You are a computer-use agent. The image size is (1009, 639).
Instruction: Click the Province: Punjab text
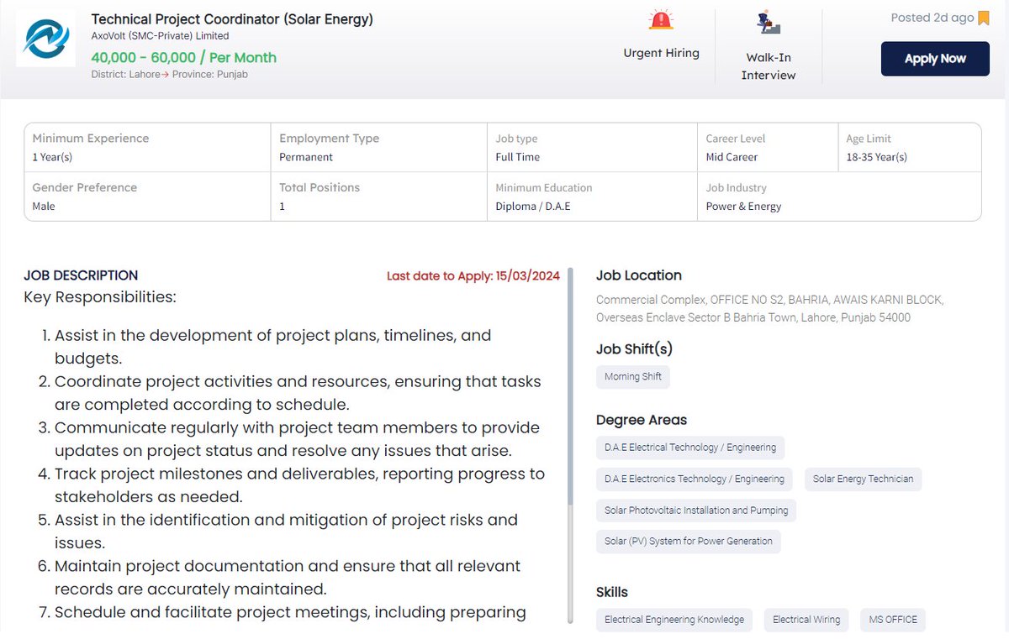[x=210, y=74]
